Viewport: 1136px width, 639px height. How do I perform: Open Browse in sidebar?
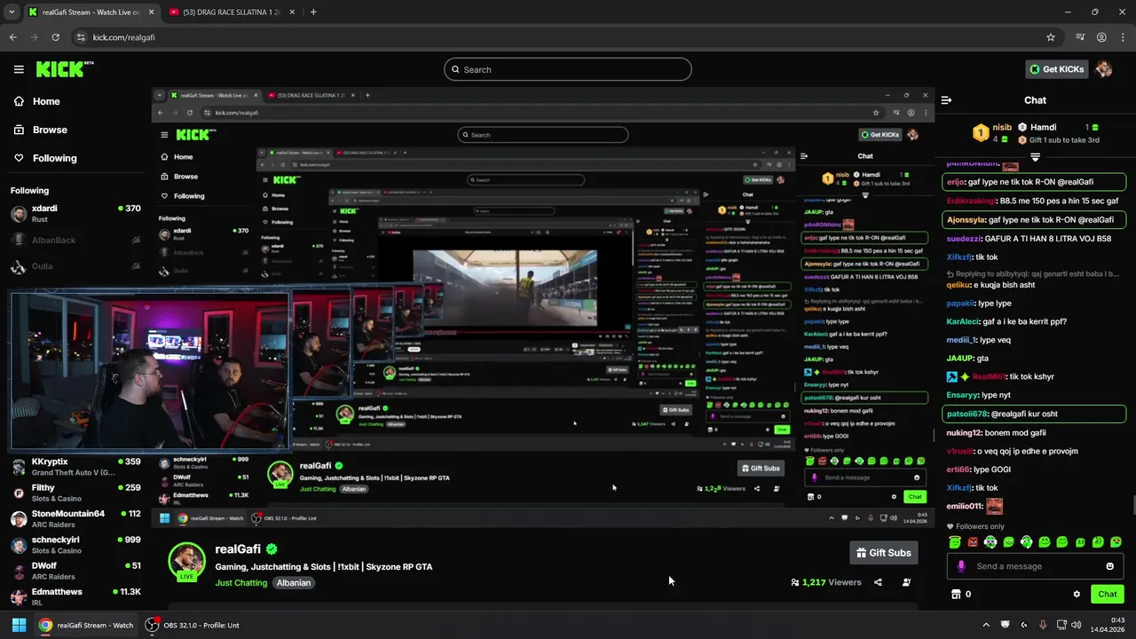(x=50, y=130)
